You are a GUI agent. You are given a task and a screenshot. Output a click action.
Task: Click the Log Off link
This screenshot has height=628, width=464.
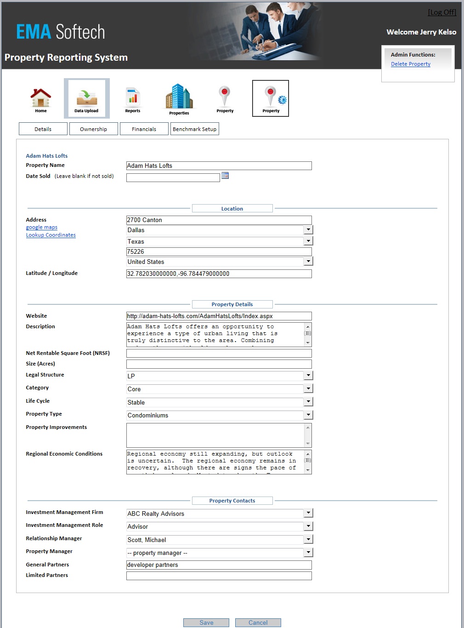[442, 12]
